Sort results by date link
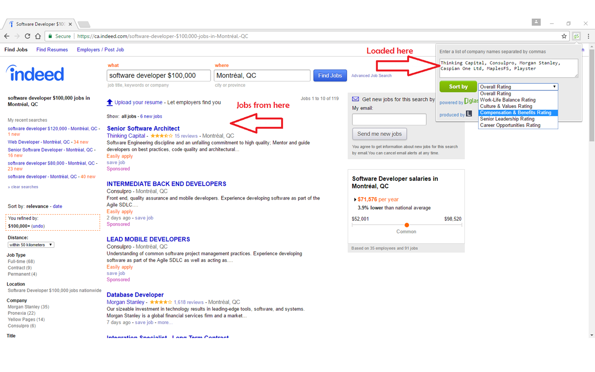The height and width of the screenshot is (372, 595). tap(57, 206)
